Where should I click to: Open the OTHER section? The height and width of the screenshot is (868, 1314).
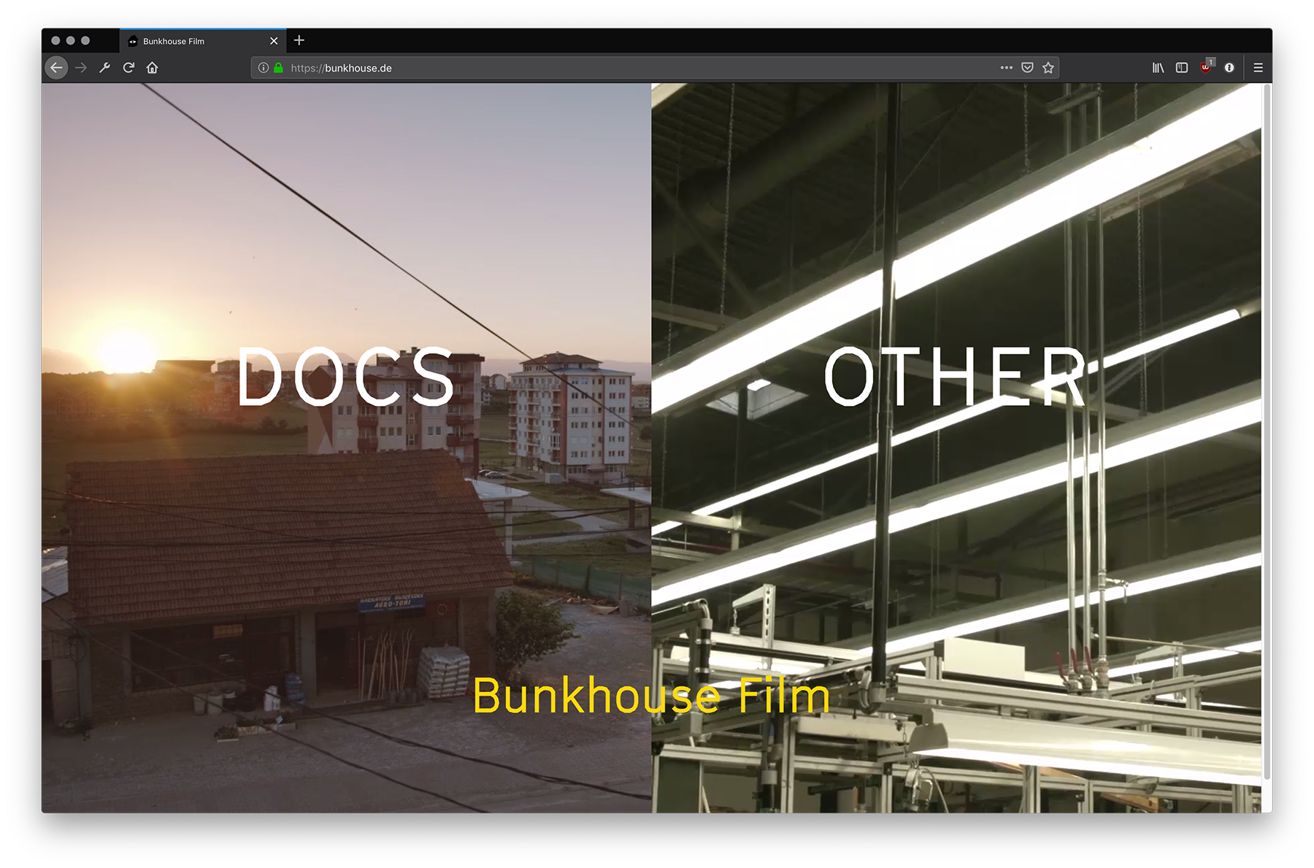click(956, 377)
